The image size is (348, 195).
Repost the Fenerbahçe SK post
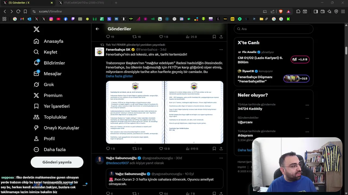137,149
